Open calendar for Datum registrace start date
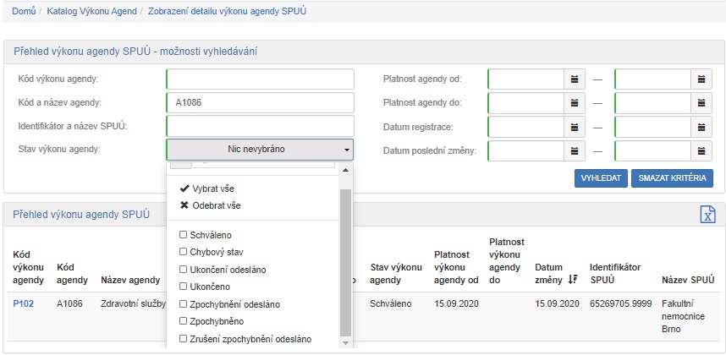 pos(575,127)
